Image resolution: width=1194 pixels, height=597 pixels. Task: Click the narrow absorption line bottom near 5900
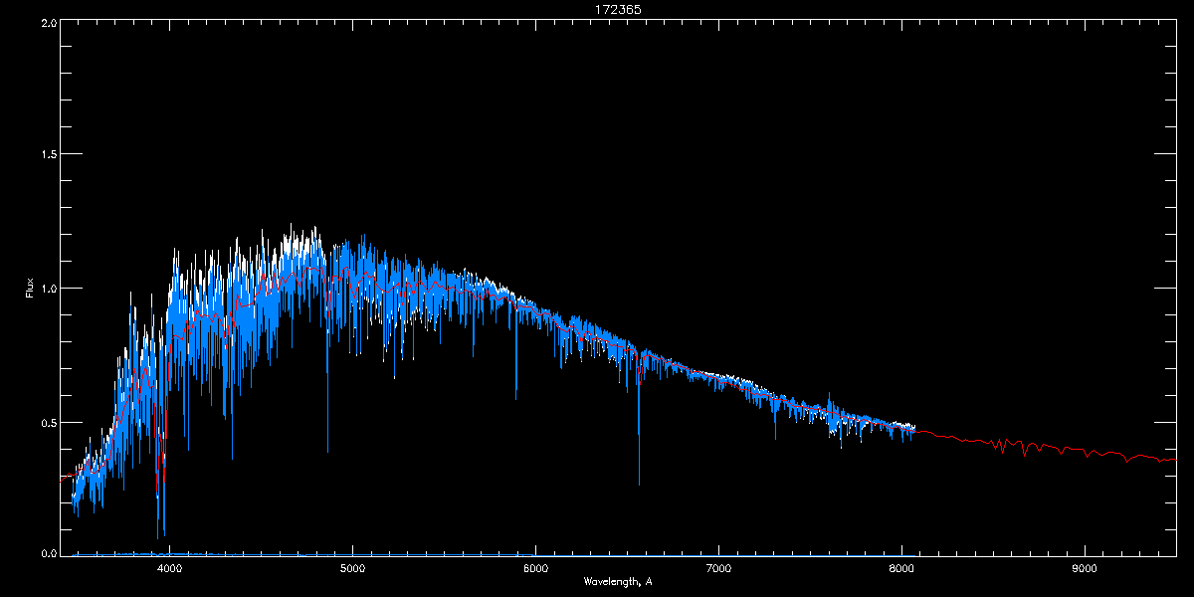tap(516, 398)
